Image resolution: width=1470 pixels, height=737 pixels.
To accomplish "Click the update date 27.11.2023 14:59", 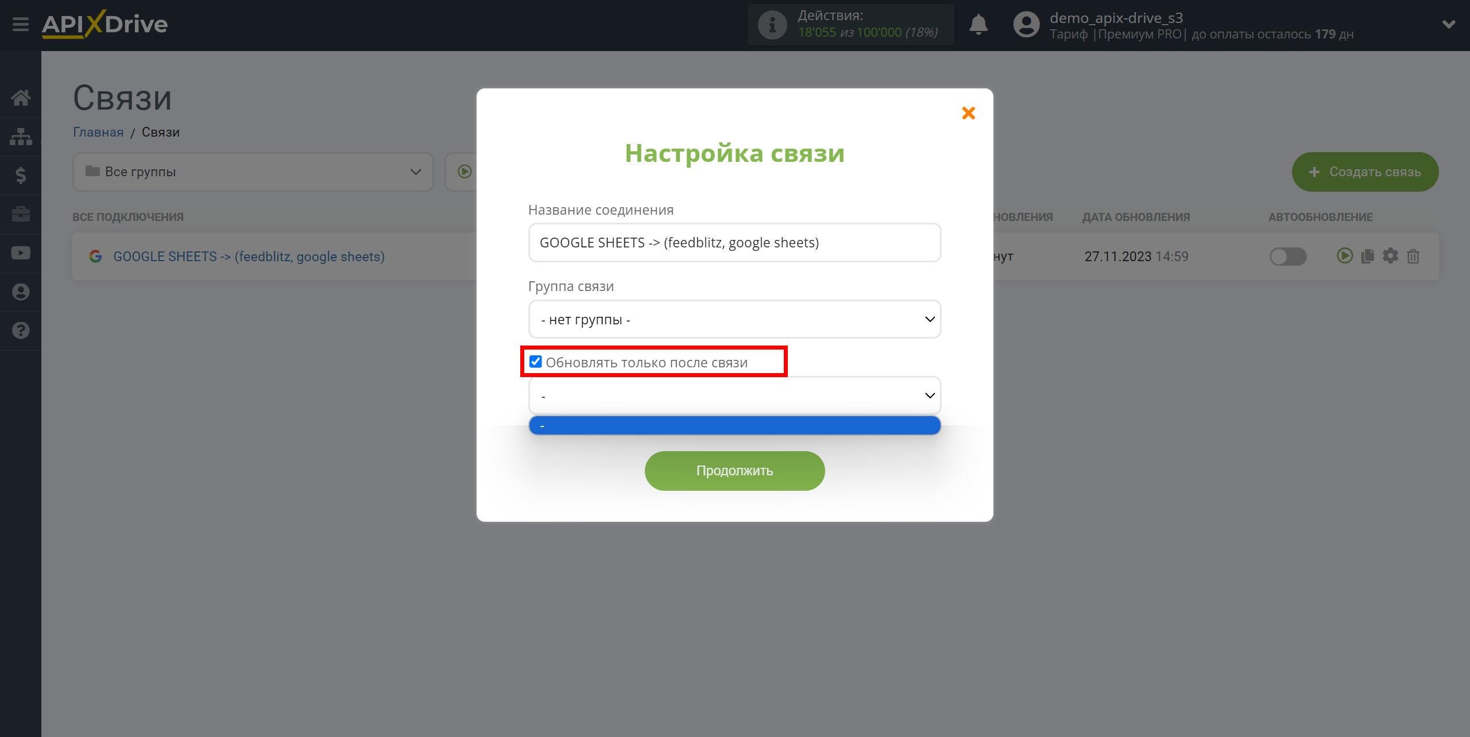I will [x=1136, y=257].
